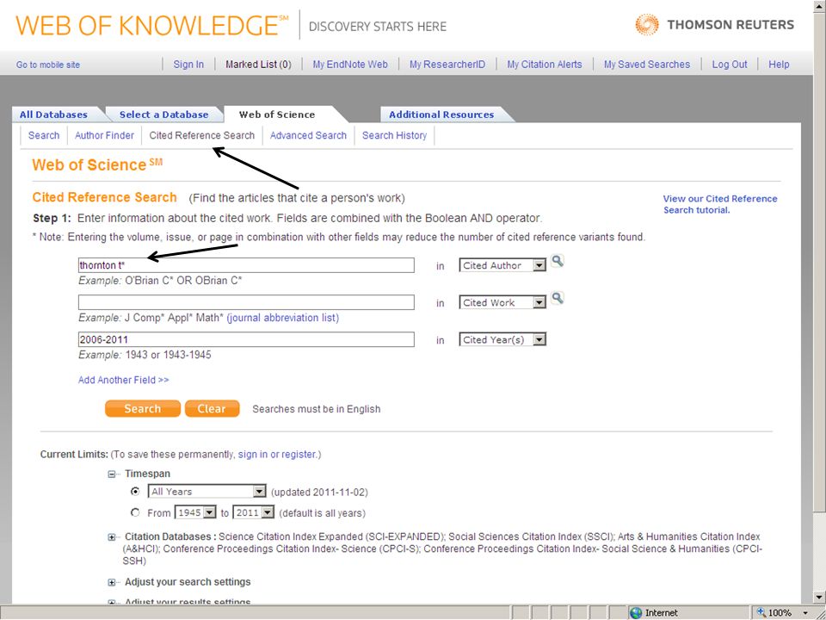The width and height of the screenshot is (826, 620).
Task: Click the Cited Work lookup magnifier icon
Action: (558, 299)
